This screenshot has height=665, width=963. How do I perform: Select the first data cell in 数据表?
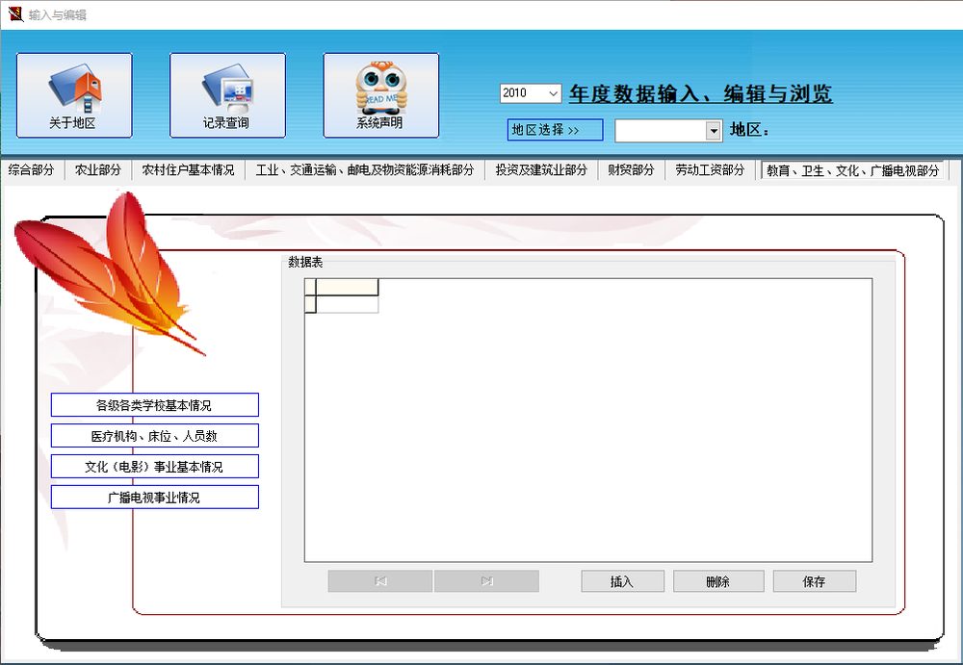[x=347, y=304]
